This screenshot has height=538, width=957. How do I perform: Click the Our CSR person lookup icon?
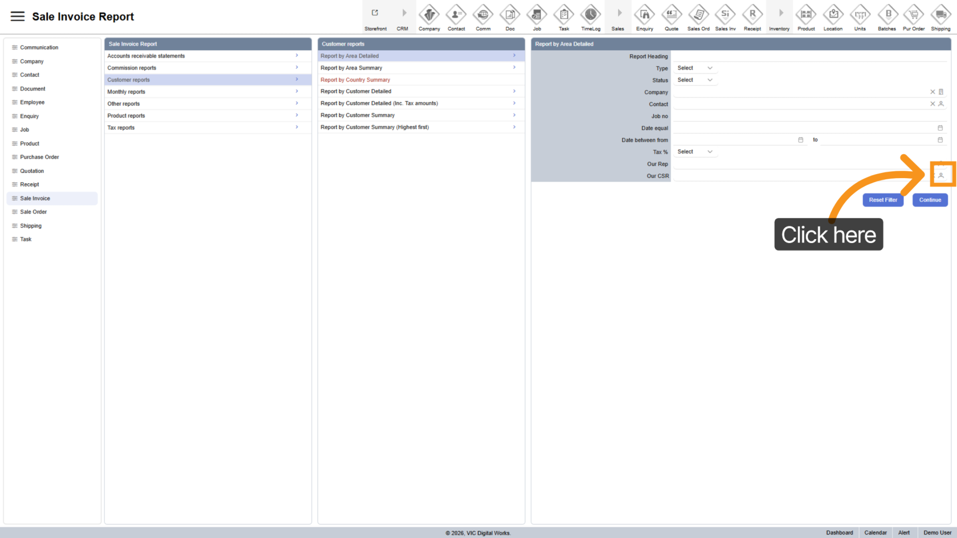(x=941, y=175)
